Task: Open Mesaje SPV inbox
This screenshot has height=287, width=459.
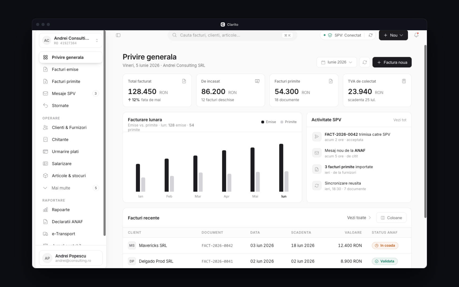Action: [71, 94]
